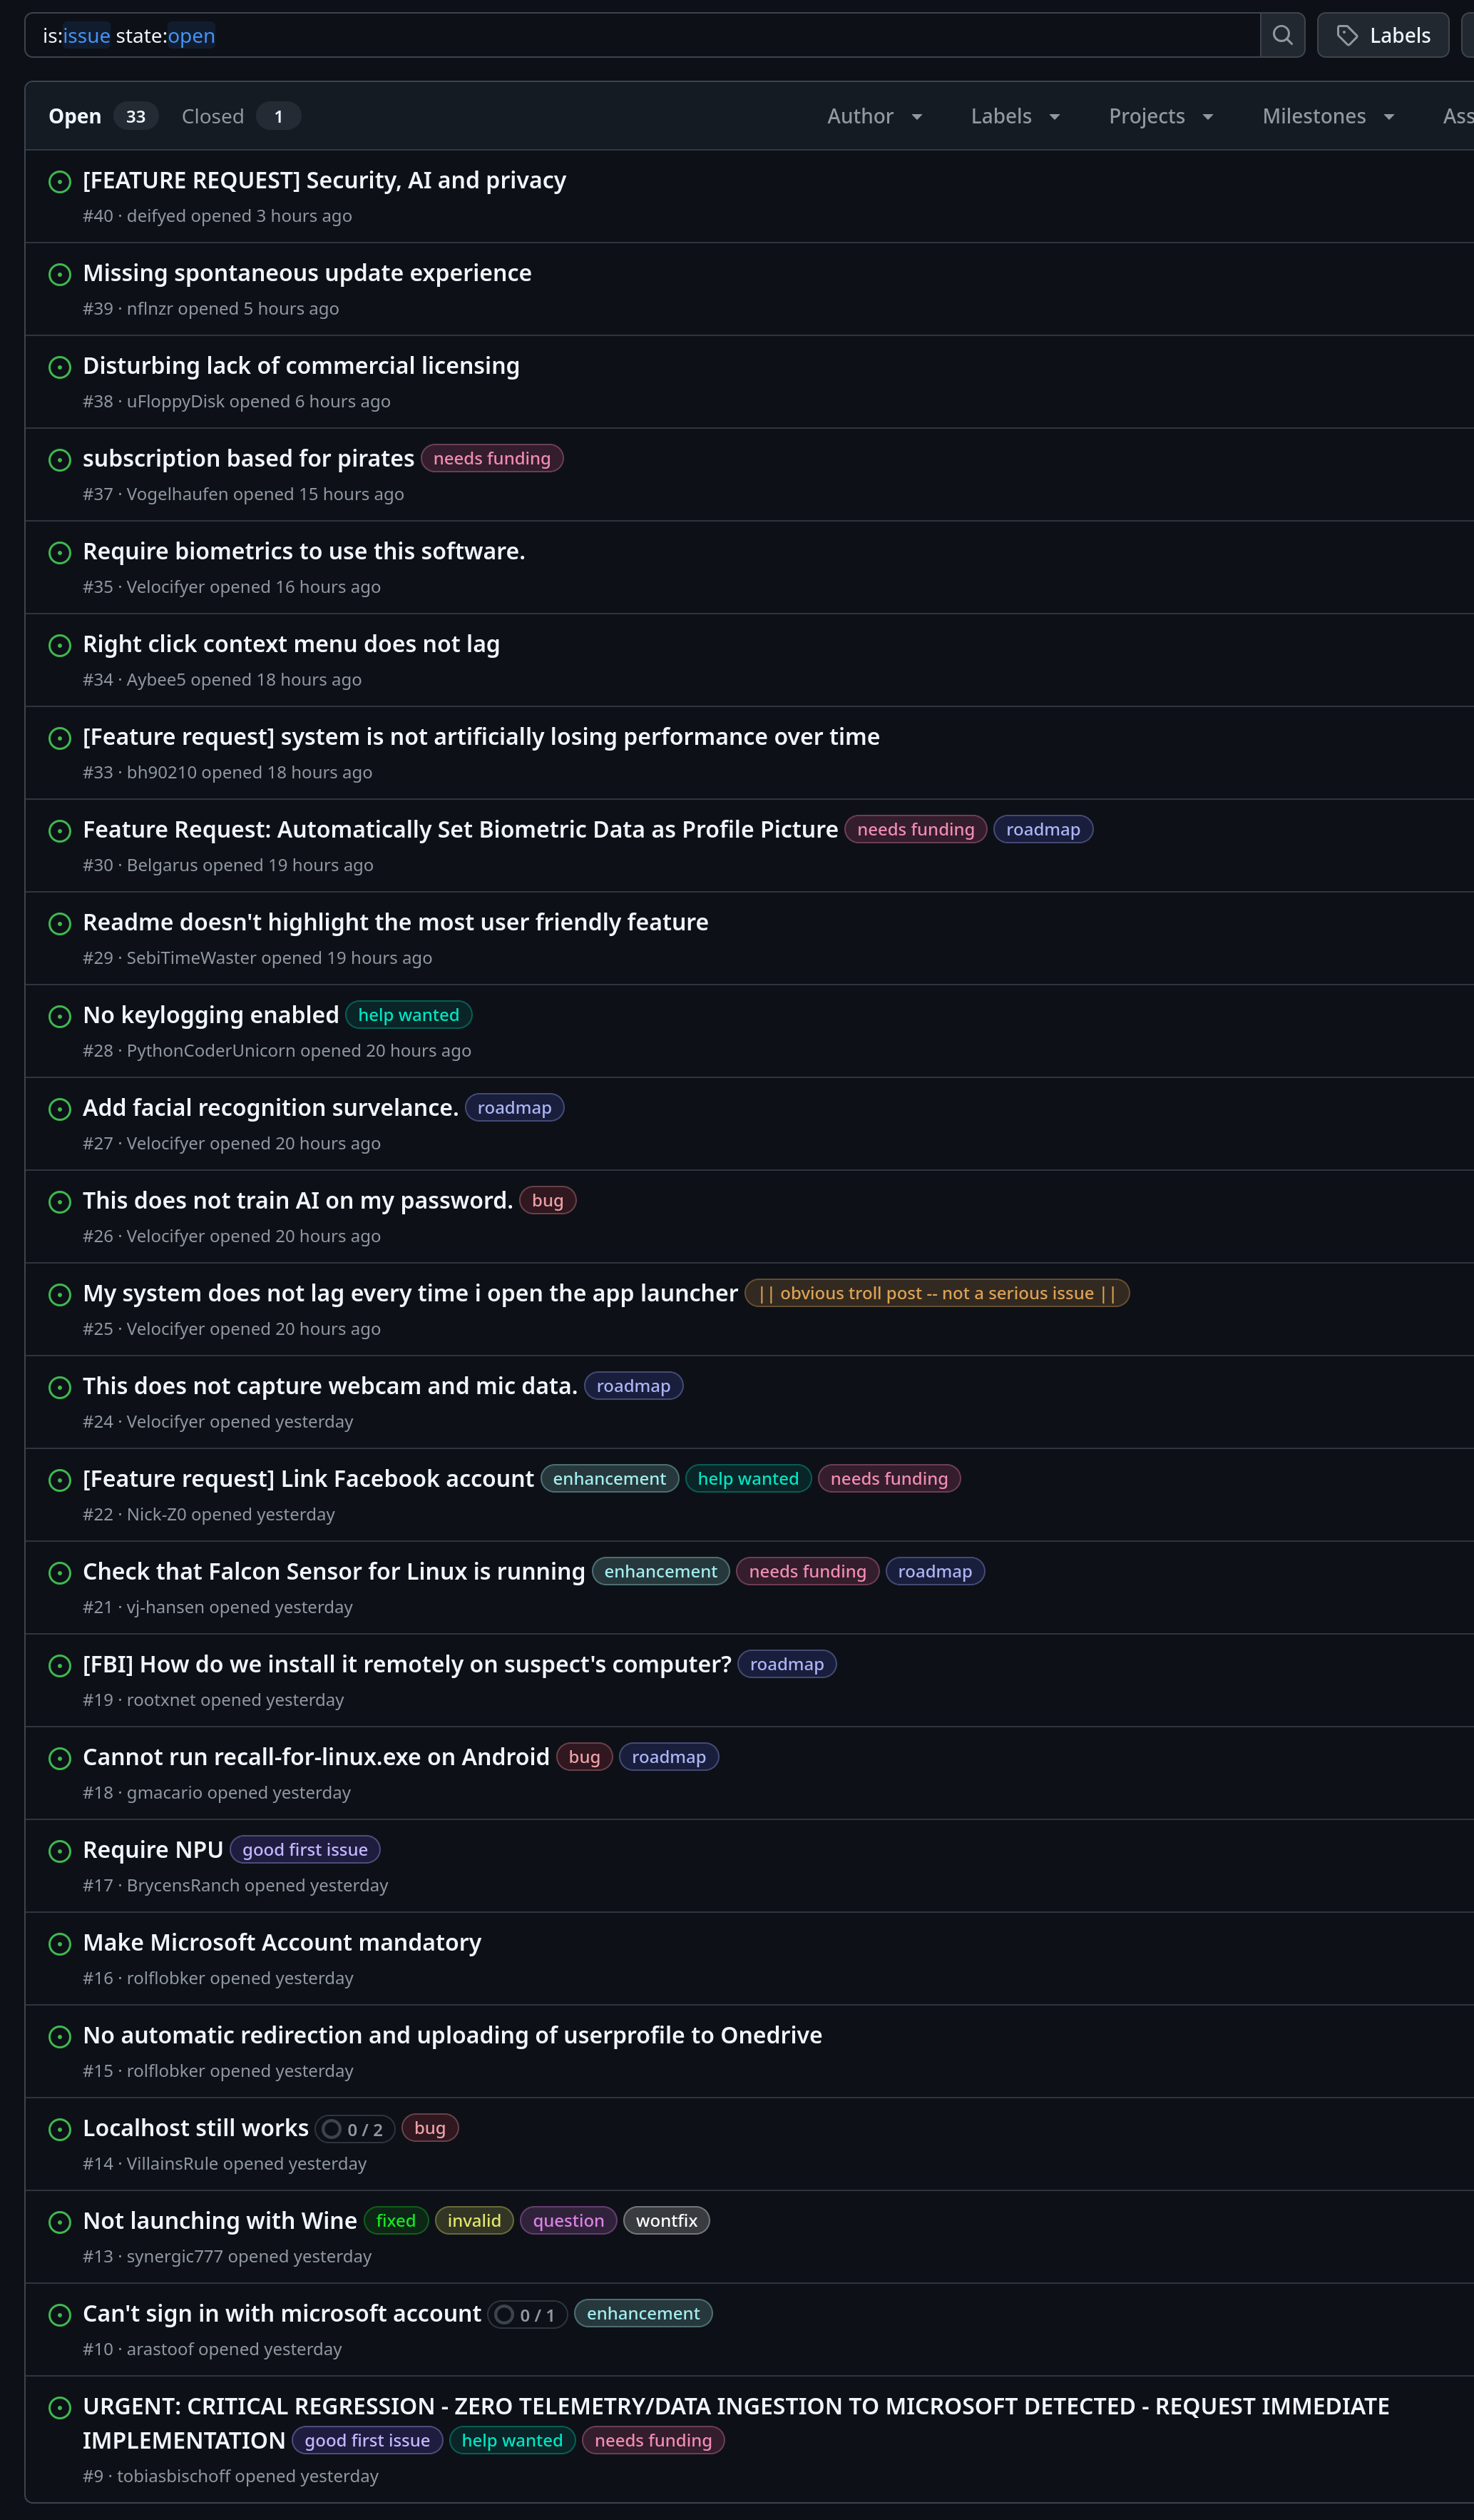
Task: Open the Milestones filter dropdown
Action: [1327, 116]
